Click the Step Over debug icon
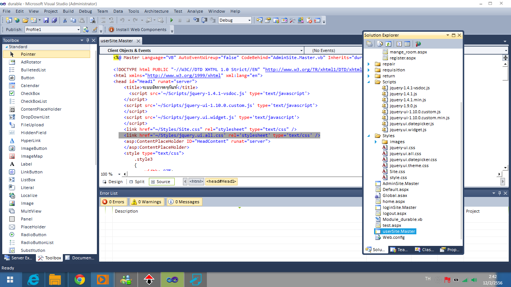The width and height of the screenshot is (511, 287). pos(204,20)
